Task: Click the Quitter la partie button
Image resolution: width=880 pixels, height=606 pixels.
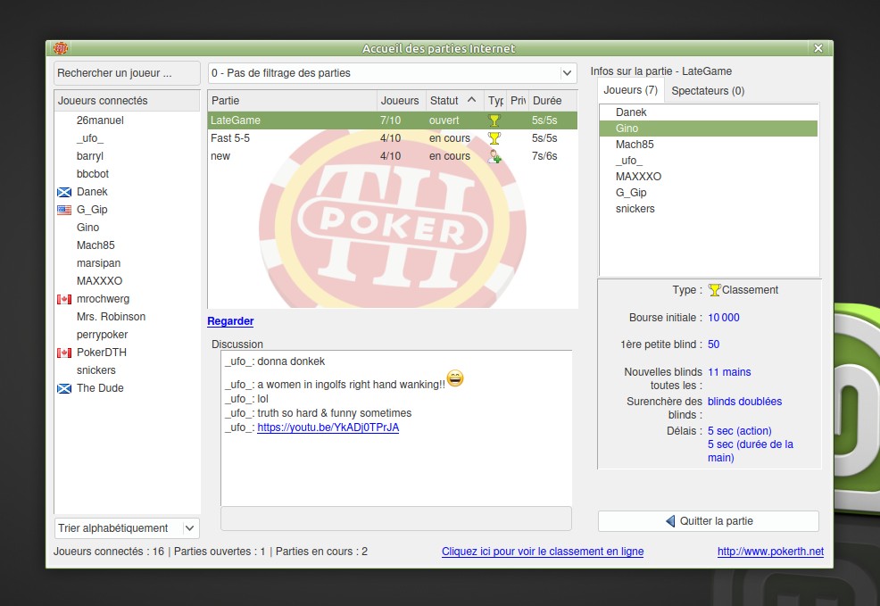Action: (x=709, y=520)
